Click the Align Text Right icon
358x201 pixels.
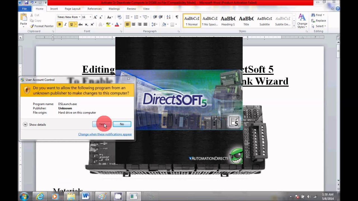click(x=139, y=24)
